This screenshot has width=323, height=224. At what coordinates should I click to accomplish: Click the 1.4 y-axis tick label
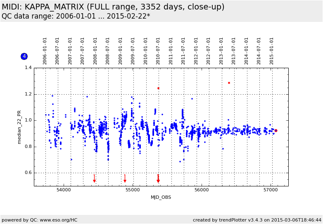point(28,68)
